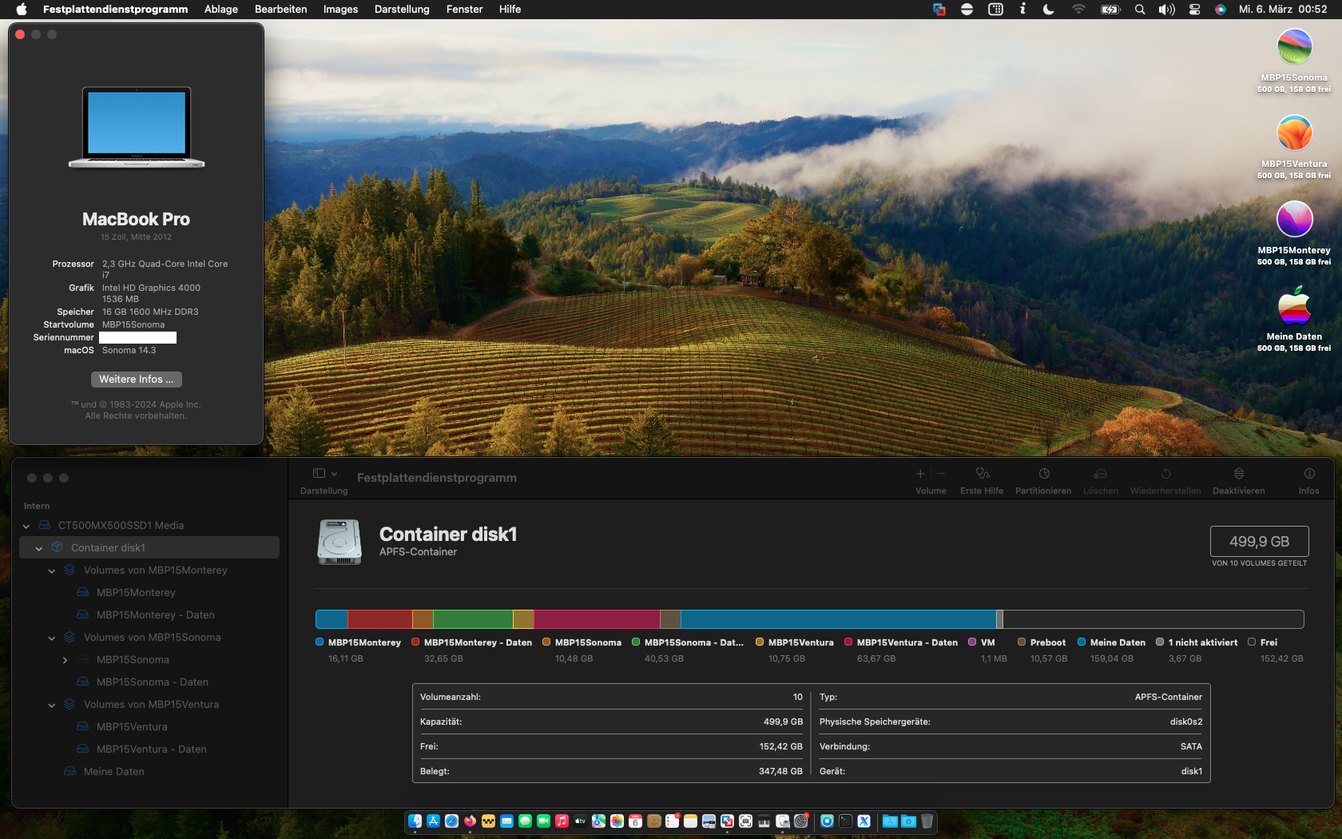Open FaceTime from the Dock
Viewport: 1342px width, 839px height.
(543, 821)
